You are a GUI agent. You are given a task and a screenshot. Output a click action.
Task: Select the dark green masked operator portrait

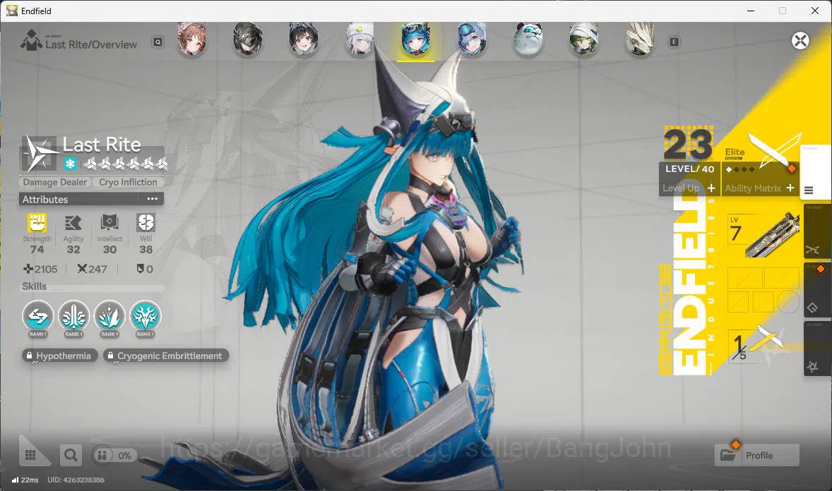(248, 40)
